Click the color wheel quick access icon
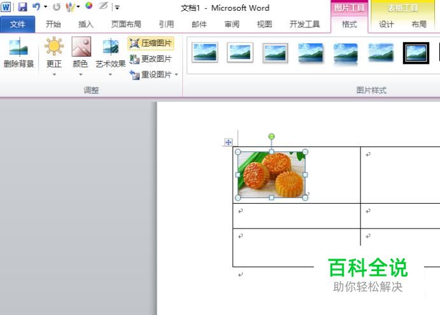Screen dimensions: 440x315 coord(89,6)
